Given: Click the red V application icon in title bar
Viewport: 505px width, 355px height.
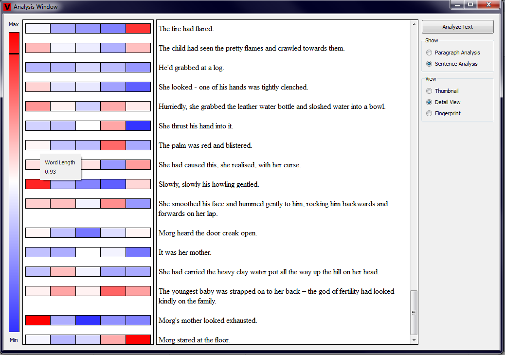Looking at the screenshot, I should 7,7.
